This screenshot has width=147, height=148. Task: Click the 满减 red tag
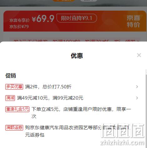(x=10, y=98)
